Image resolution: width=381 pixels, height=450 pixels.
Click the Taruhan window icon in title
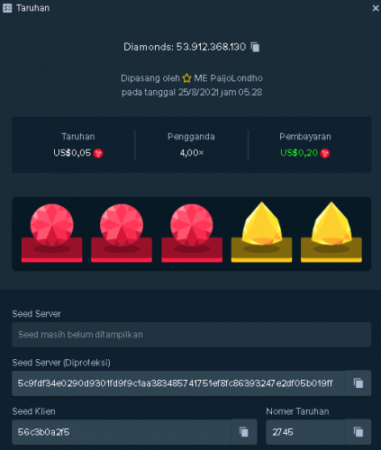click(x=7, y=8)
